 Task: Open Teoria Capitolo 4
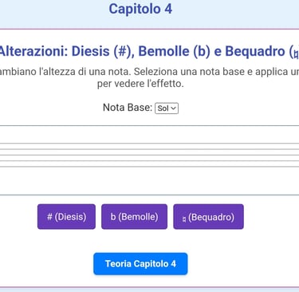tap(140, 264)
